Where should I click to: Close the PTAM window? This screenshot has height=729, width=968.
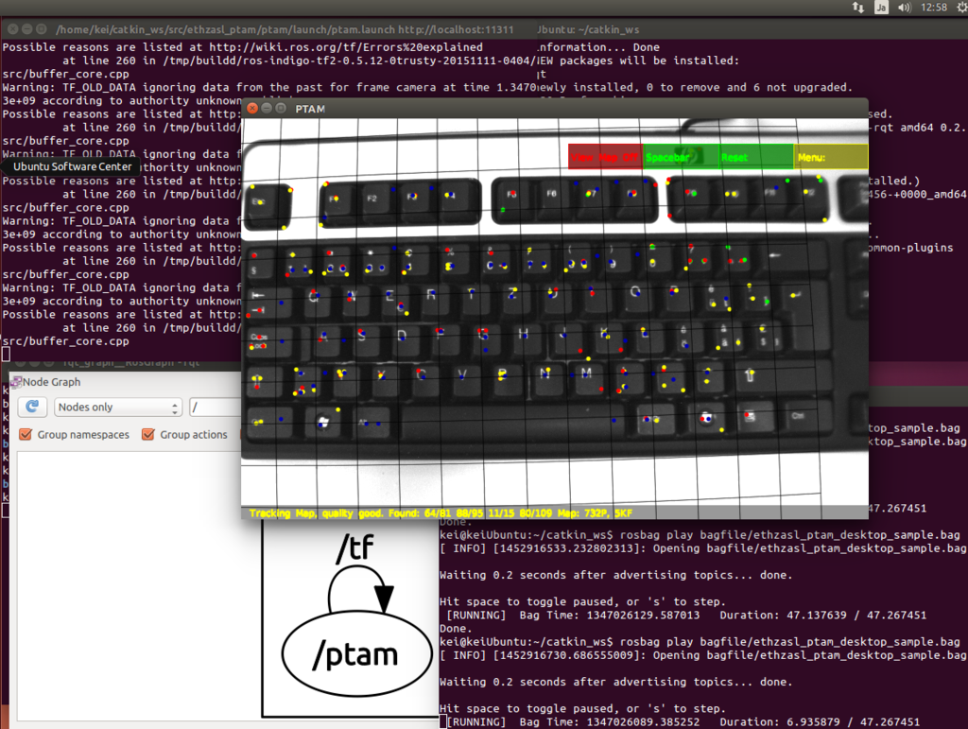[251, 109]
